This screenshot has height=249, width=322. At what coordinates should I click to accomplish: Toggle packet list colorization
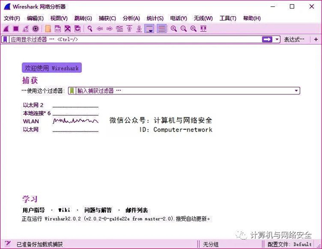[162, 28]
